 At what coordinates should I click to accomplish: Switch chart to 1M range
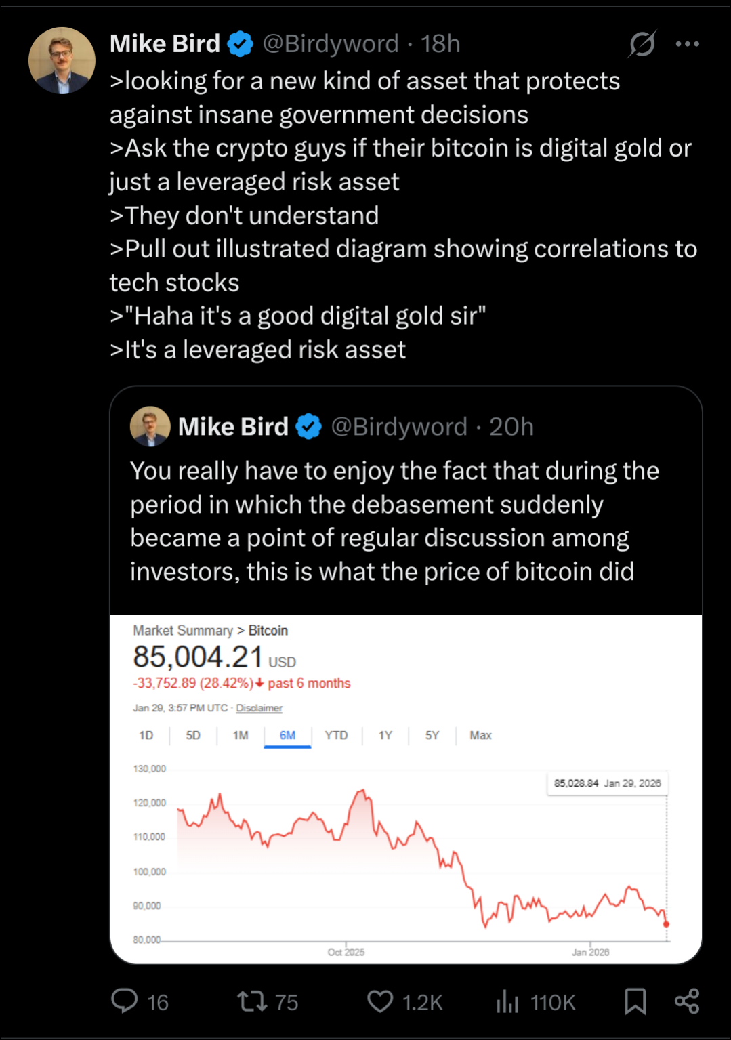point(241,735)
